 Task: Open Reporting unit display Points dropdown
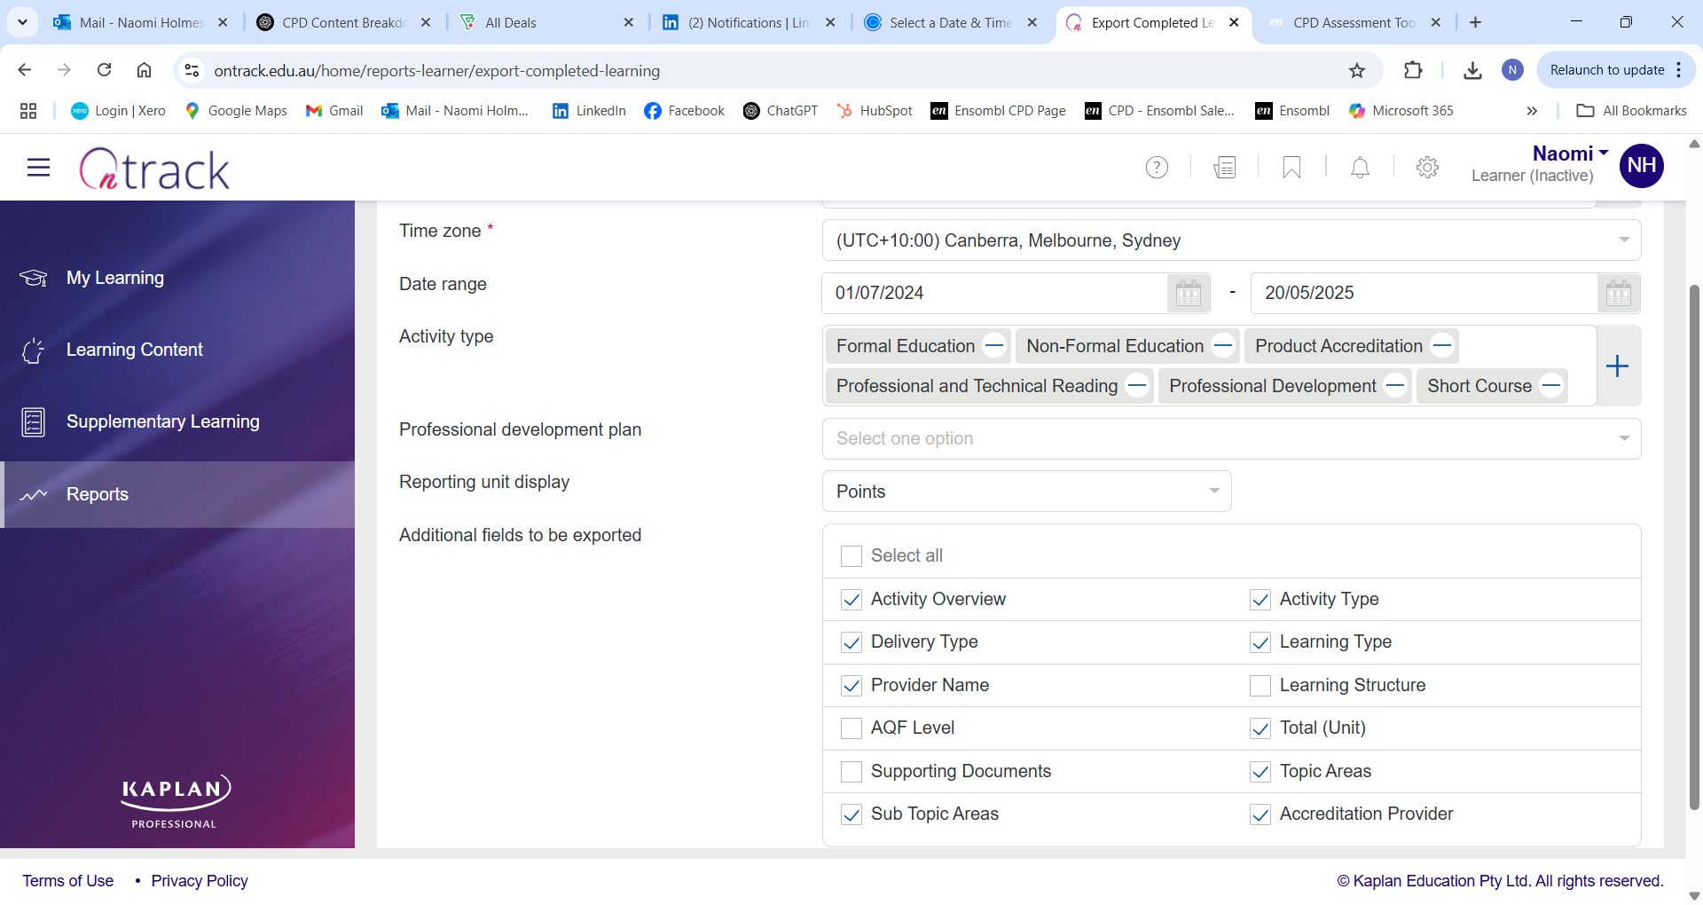point(1026,492)
